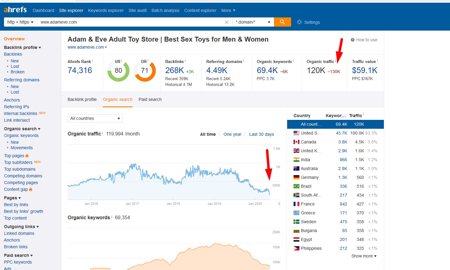This screenshot has height=270, width=450.
Task: Click the United States flag icon
Action: (x=296, y=133)
